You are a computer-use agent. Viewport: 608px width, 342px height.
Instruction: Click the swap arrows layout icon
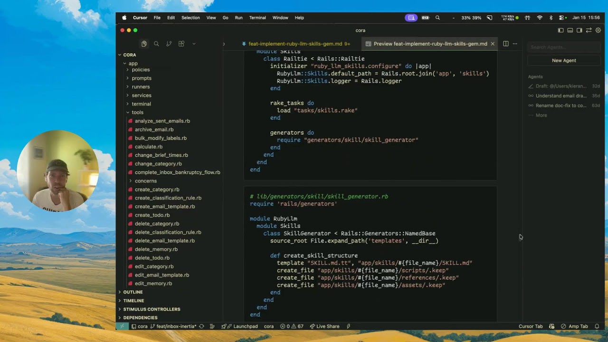pos(589,30)
